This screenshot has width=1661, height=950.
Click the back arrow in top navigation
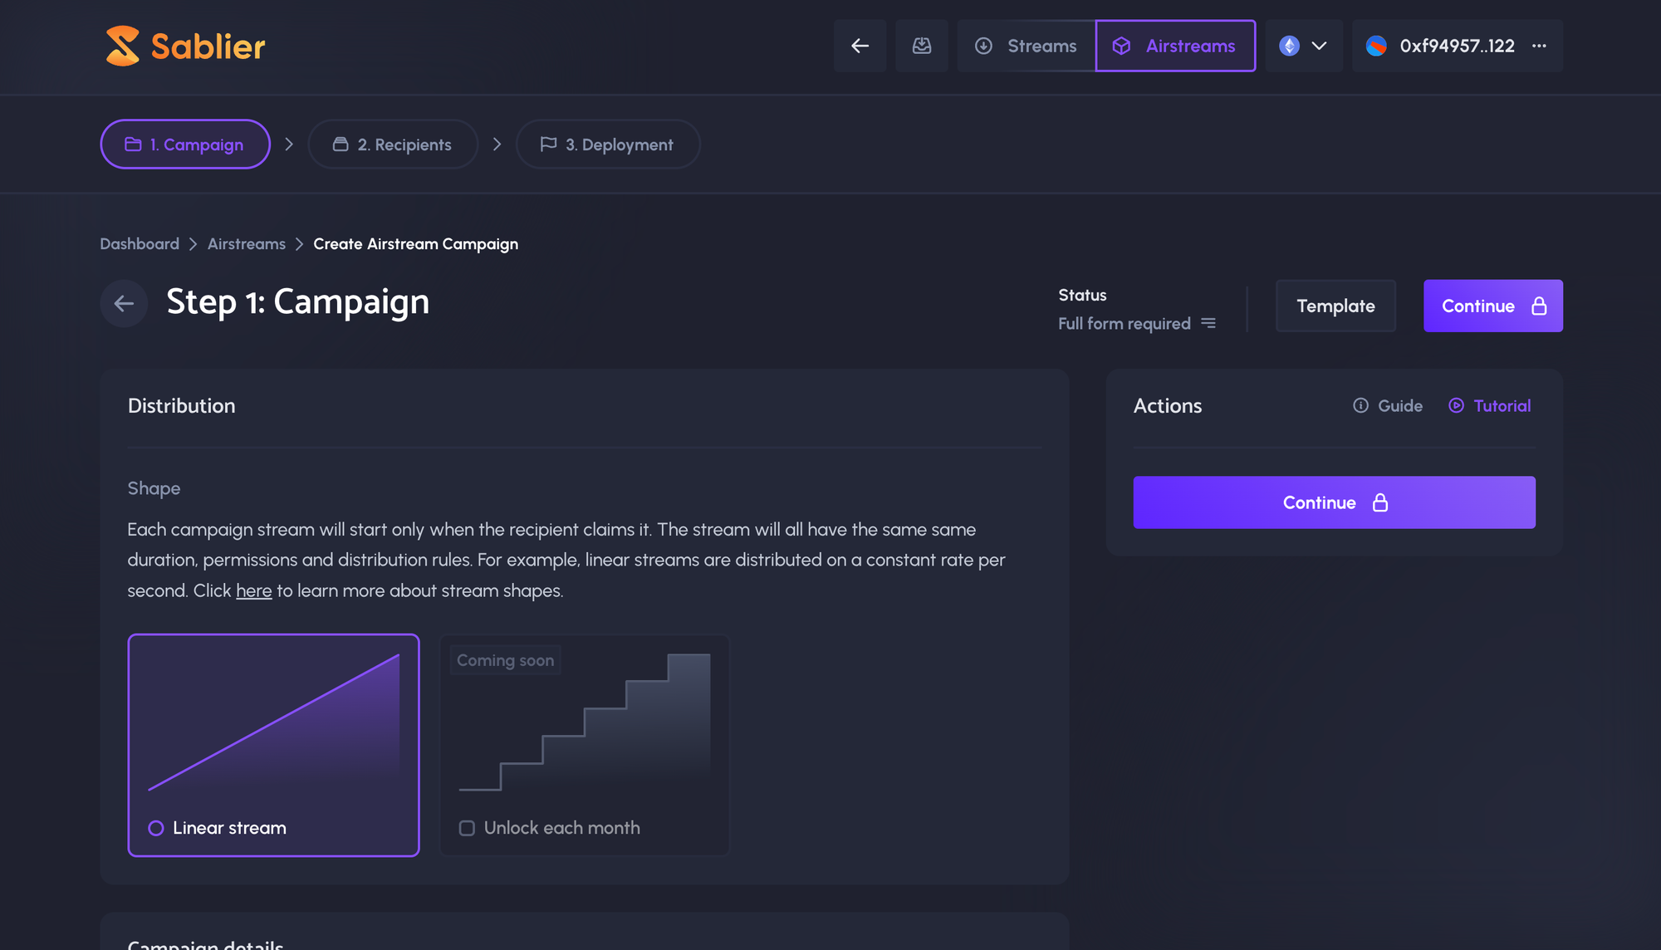point(860,46)
